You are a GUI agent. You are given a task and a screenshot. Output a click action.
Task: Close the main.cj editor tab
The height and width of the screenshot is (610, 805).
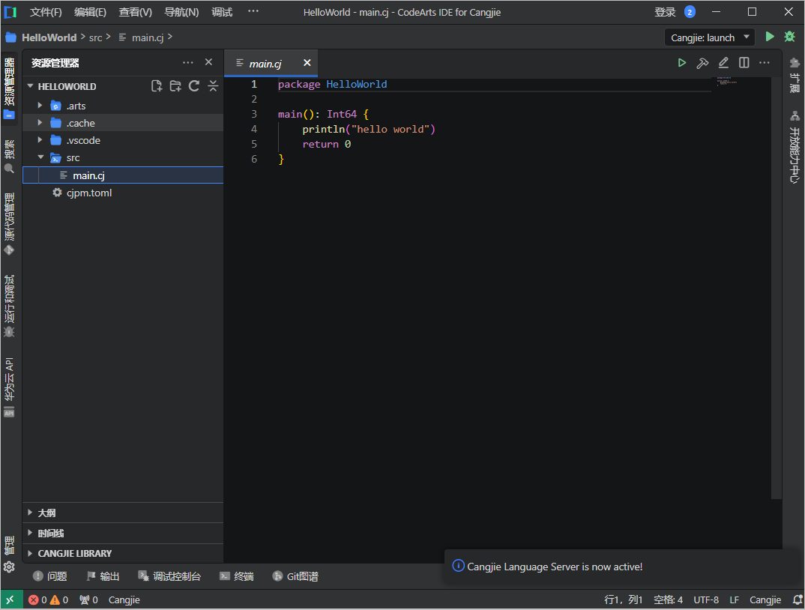[307, 63]
